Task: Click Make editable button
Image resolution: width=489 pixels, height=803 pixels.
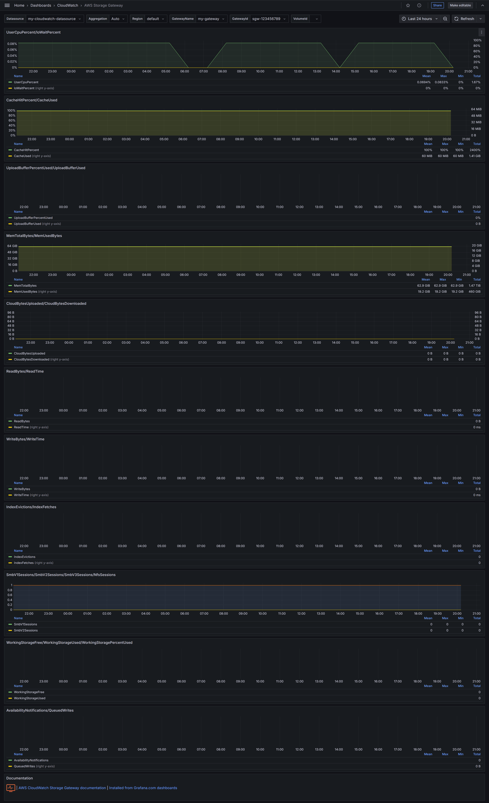Action: pos(460,6)
